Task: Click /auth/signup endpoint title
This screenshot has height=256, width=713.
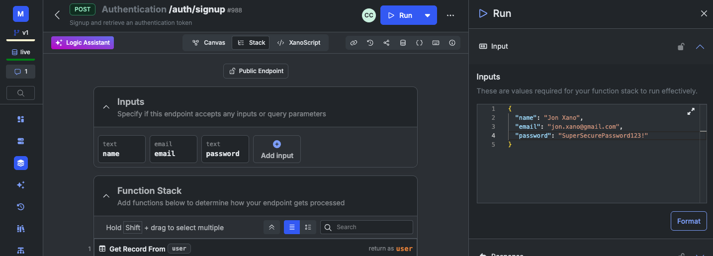Action: coord(197,9)
